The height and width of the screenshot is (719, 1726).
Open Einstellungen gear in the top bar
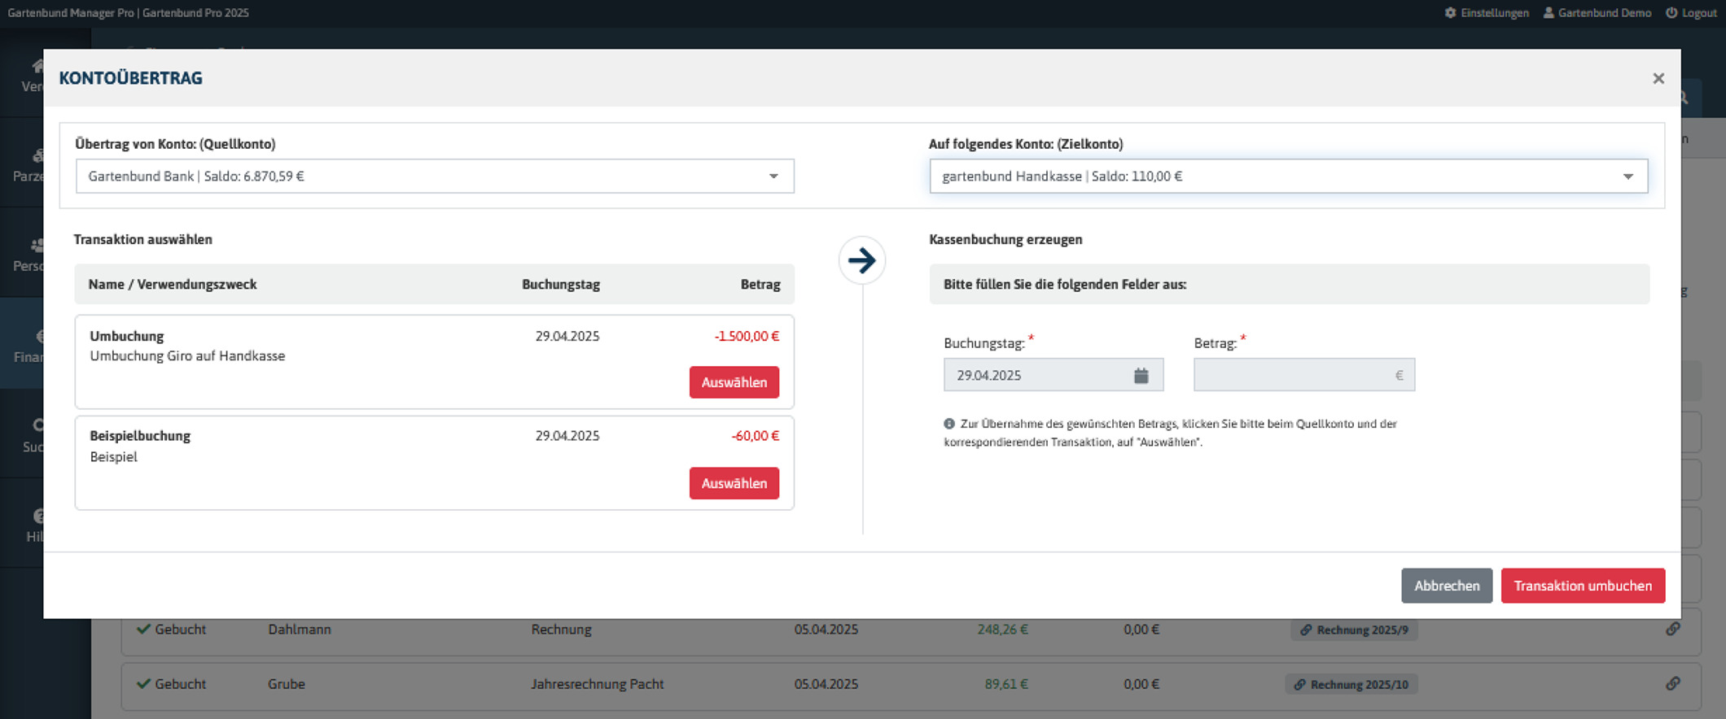[x=1450, y=13]
